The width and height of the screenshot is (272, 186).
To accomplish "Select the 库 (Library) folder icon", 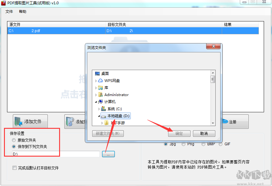I will (100, 88).
